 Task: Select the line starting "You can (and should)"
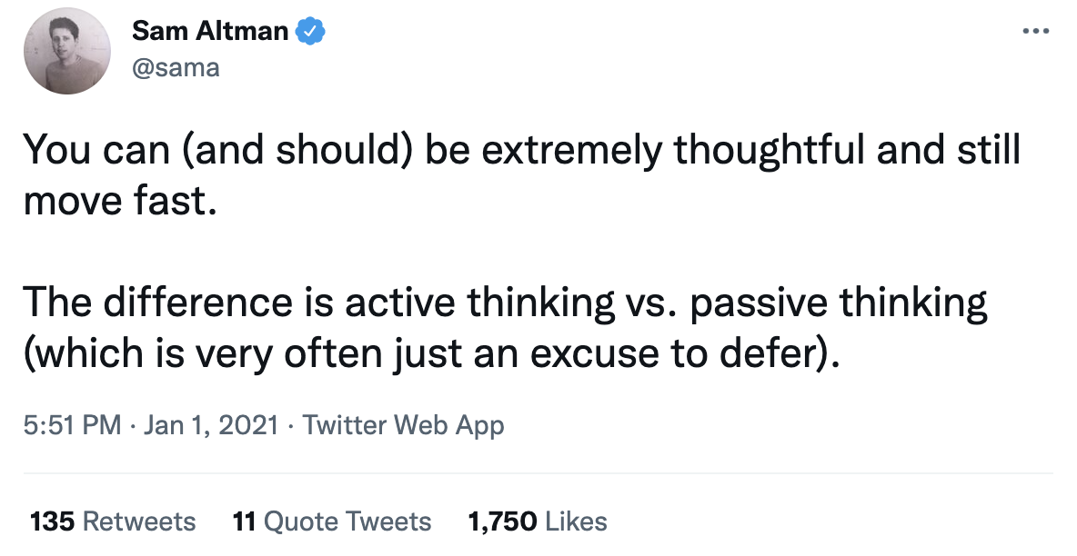tap(522, 150)
